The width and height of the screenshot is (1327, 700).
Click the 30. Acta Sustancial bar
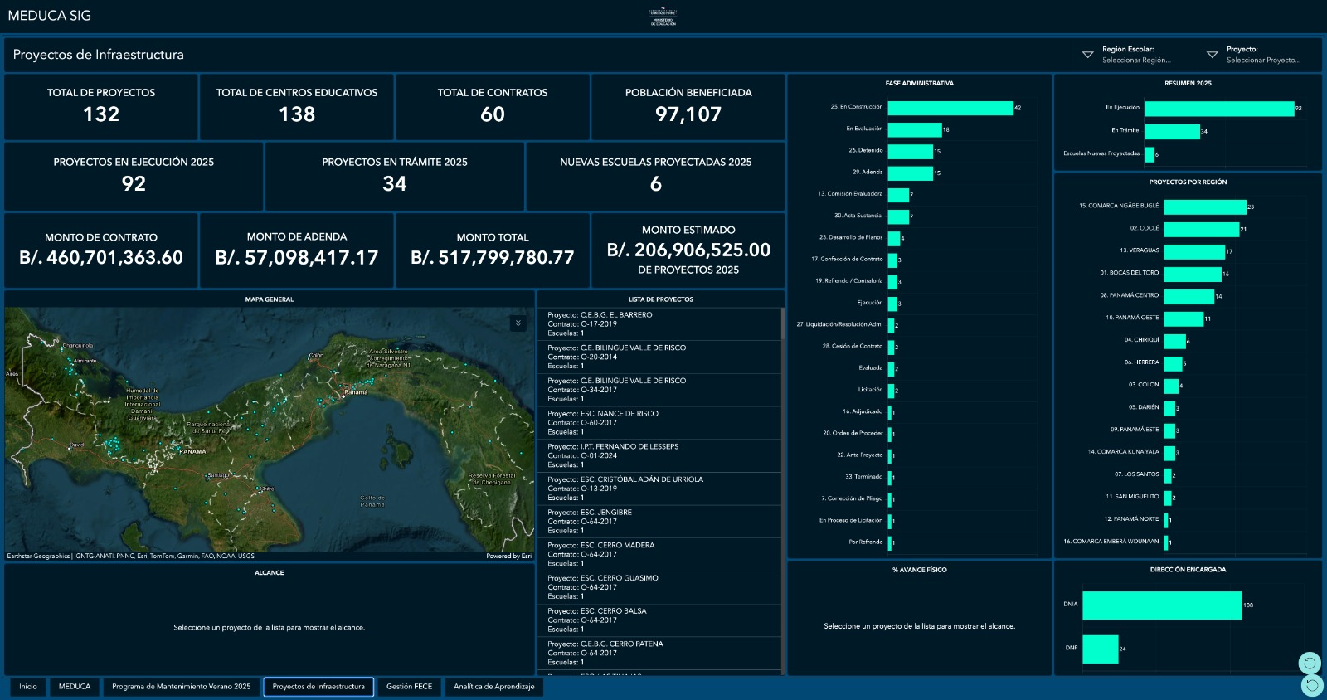pos(898,216)
